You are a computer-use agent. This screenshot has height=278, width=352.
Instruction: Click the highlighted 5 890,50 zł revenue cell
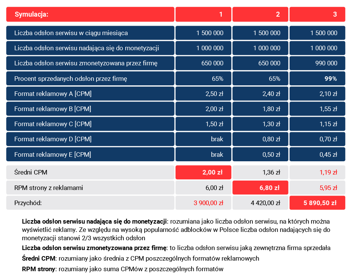(317, 203)
